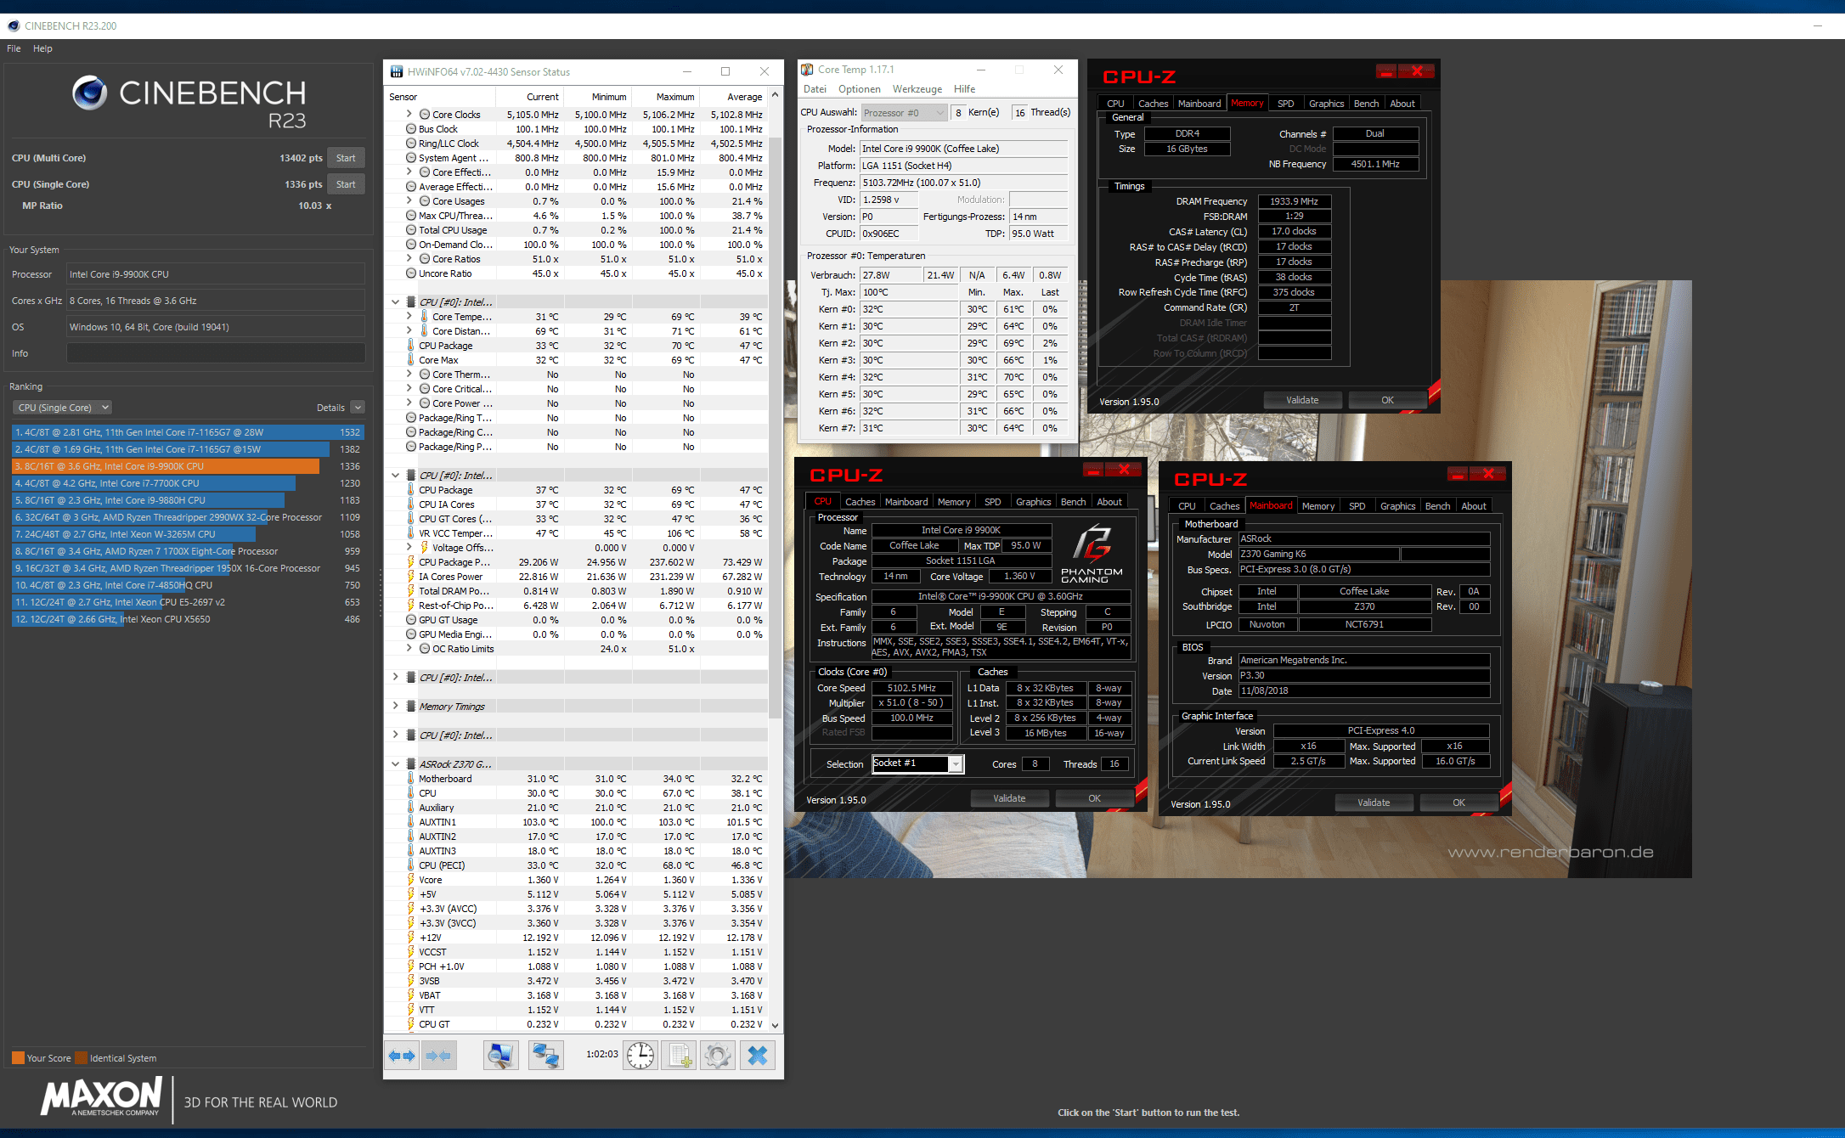Click OK in CPU-Z processor window

click(1094, 798)
